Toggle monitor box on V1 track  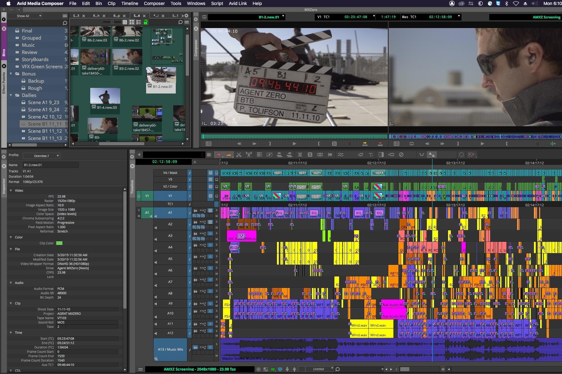(217, 196)
